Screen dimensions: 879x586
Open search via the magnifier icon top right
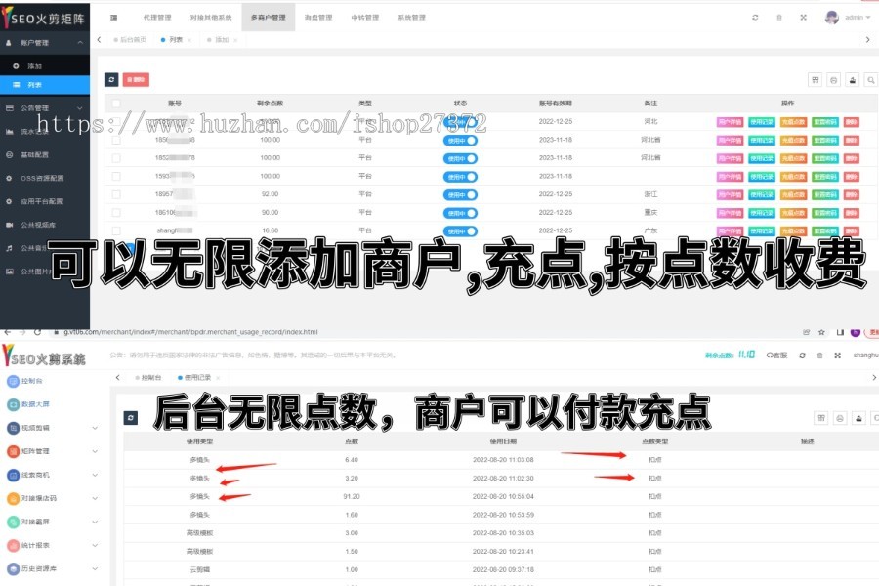[872, 79]
